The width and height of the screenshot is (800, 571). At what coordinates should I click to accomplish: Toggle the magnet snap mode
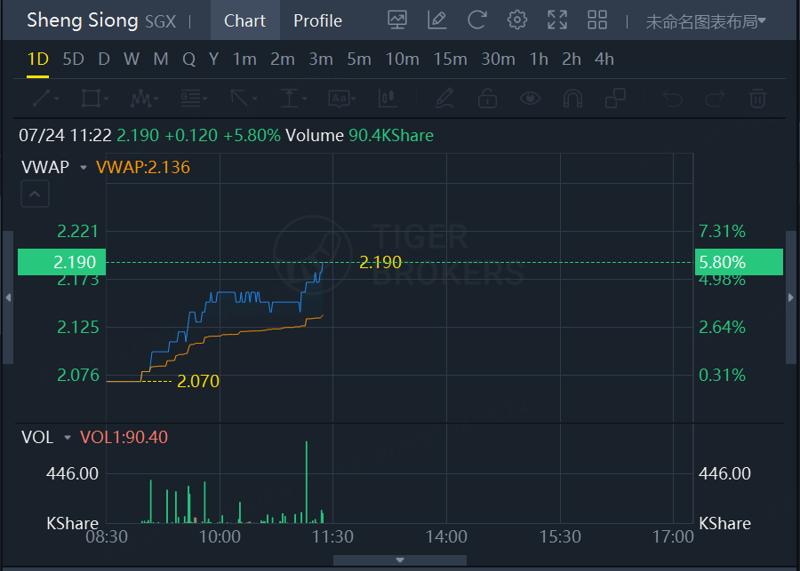click(x=572, y=98)
